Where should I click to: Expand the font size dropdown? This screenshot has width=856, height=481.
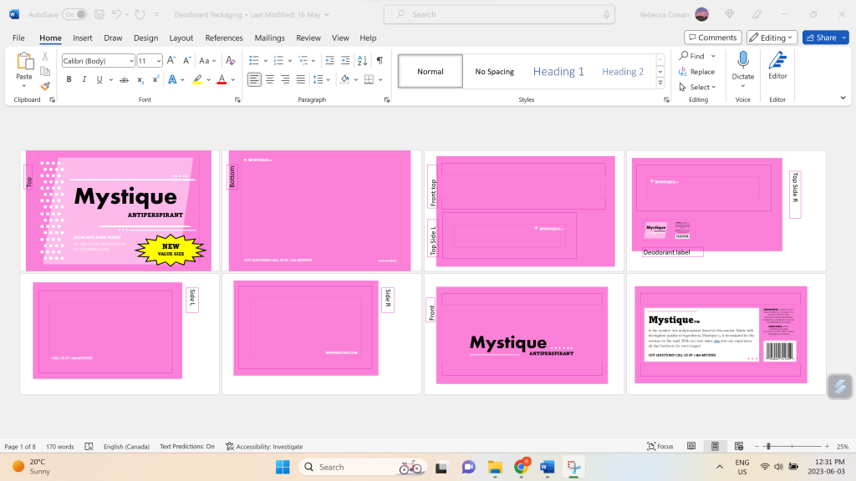click(x=158, y=61)
